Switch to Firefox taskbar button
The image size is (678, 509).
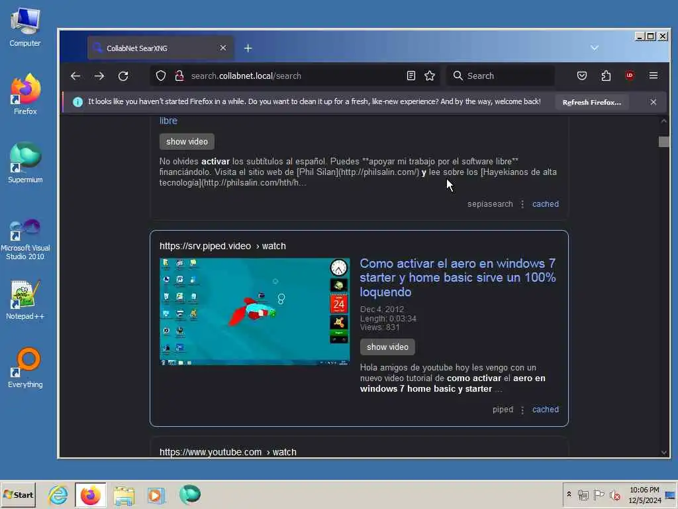[90, 494]
